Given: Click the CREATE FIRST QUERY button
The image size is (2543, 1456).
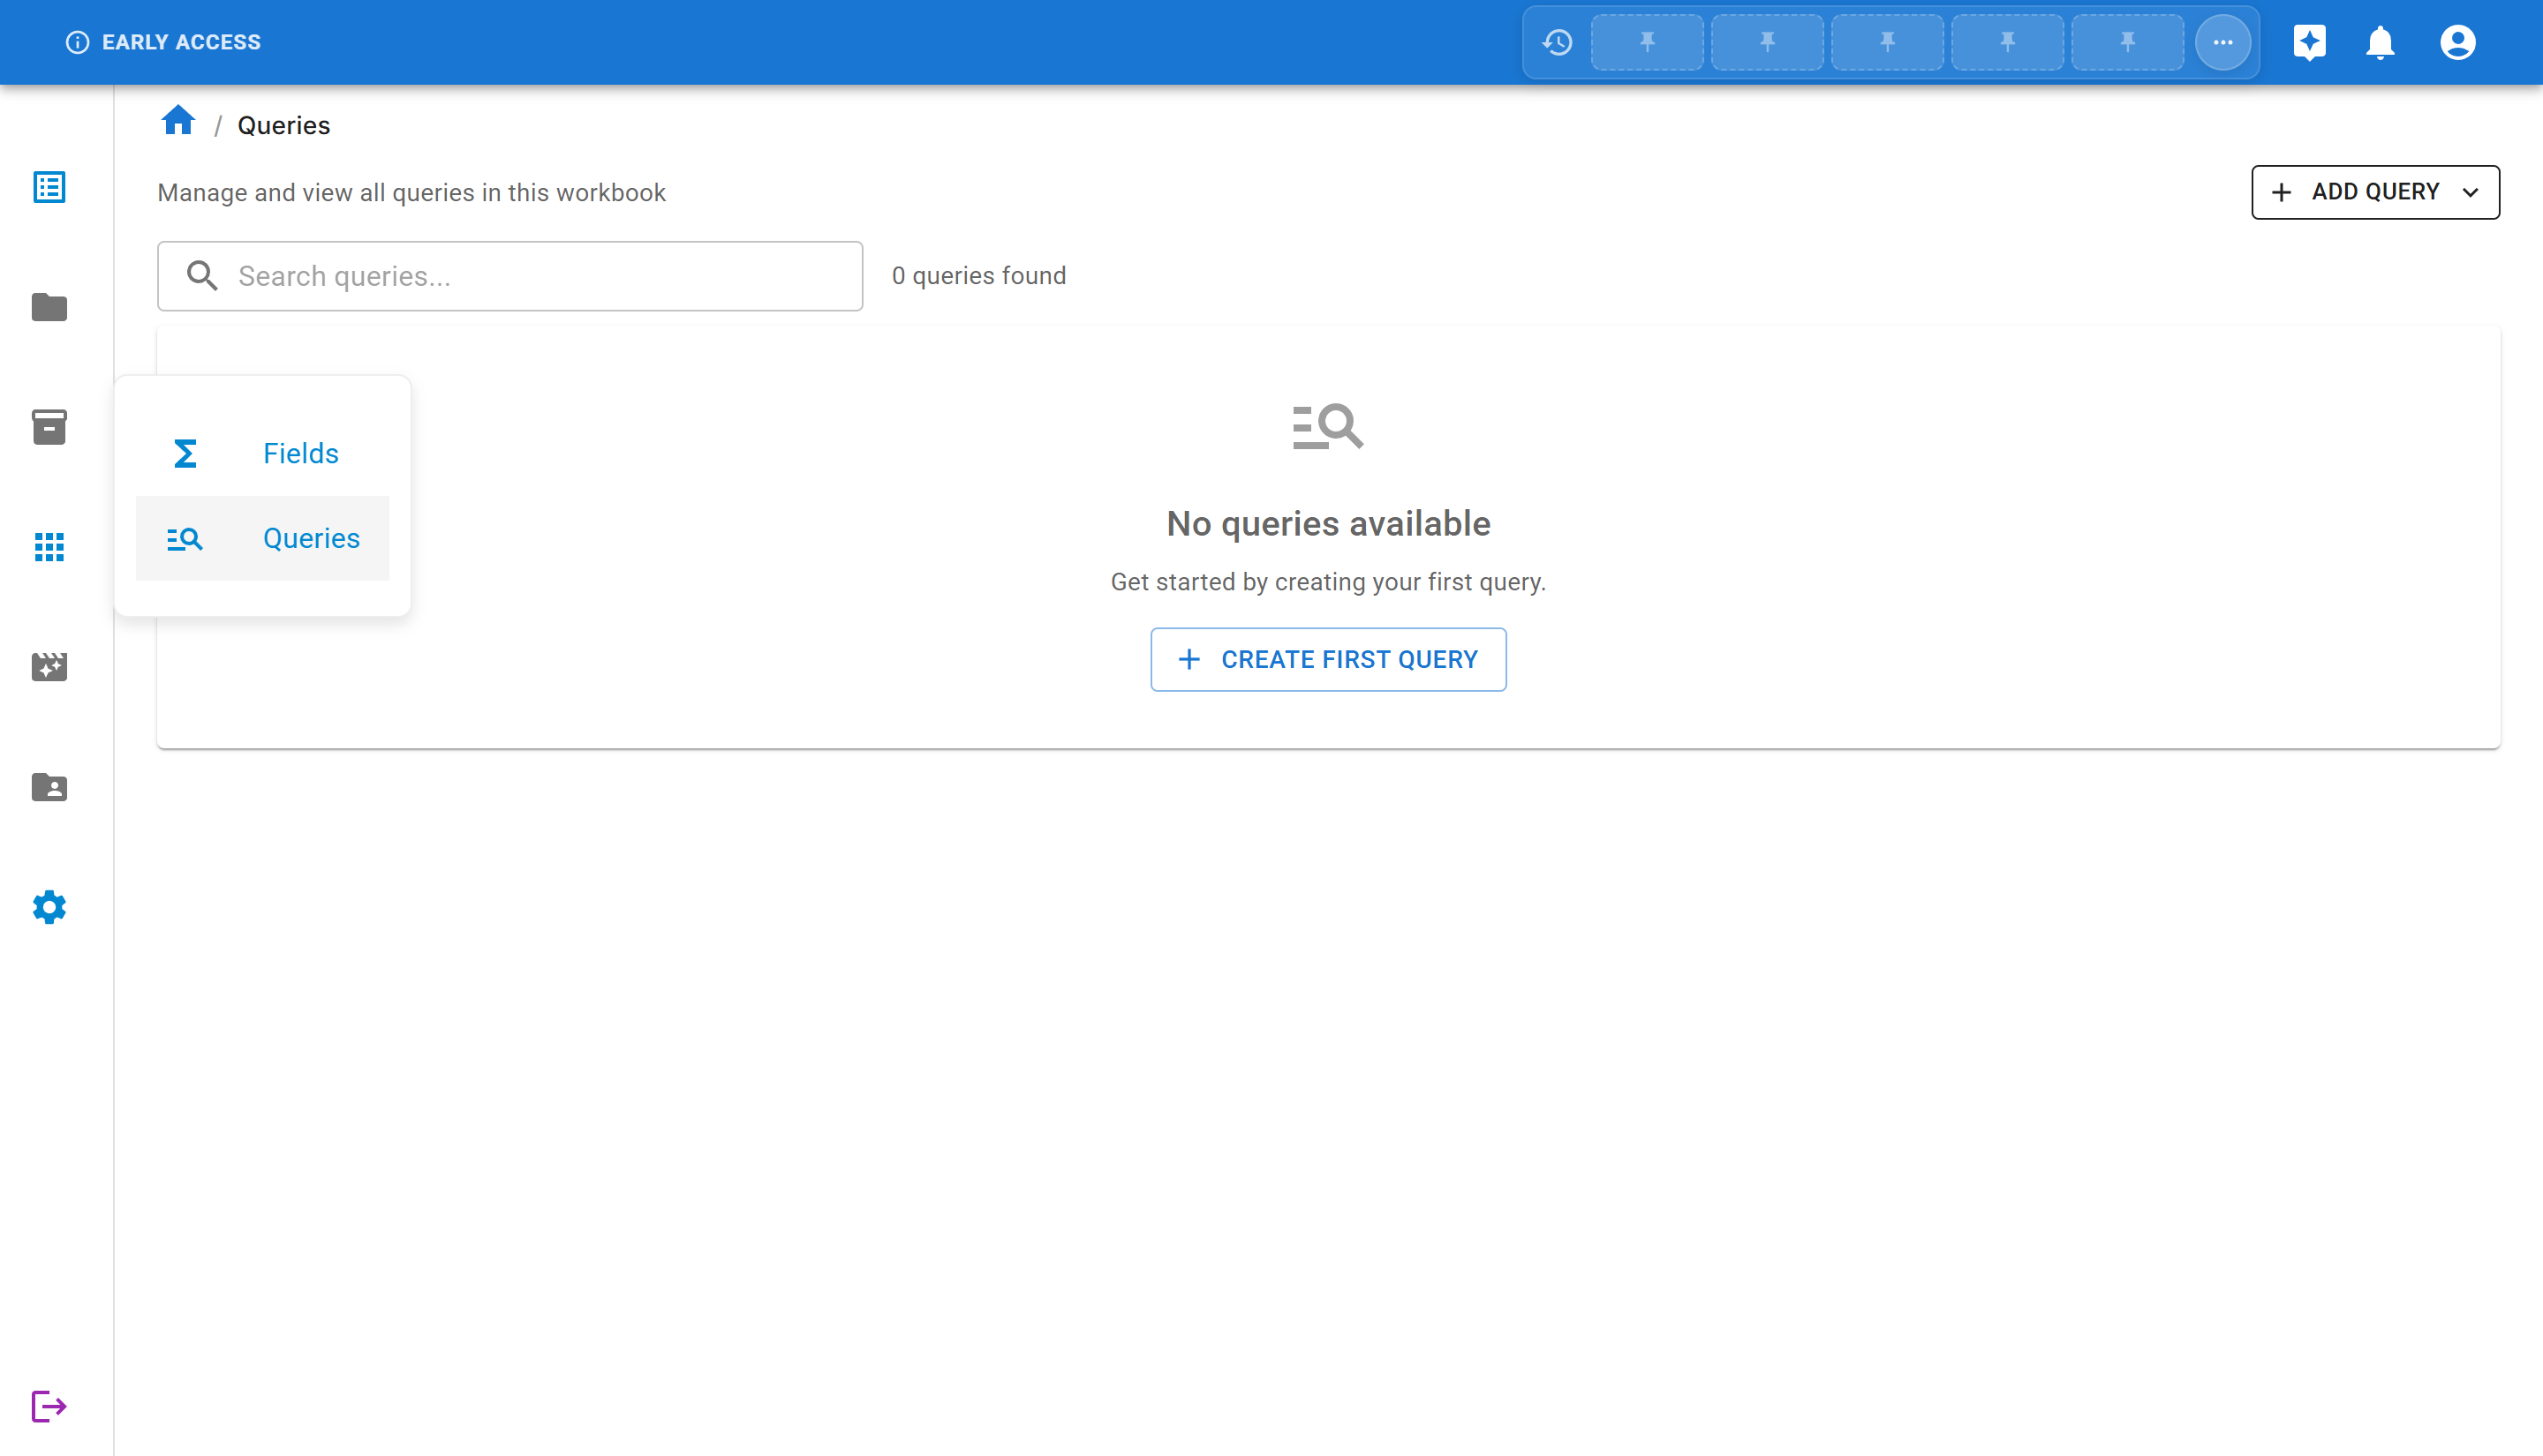Looking at the screenshot, I should pos(1327,659).
